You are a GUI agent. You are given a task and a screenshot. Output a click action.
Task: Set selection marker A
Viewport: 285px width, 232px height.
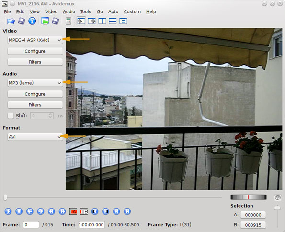(x=73, y=211)
